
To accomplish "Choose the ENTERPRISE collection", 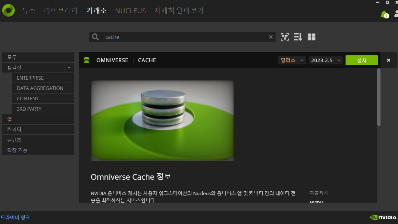I will [43, 78].
